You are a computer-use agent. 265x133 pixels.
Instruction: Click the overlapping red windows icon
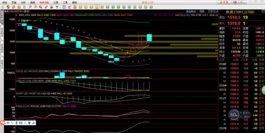click(x=40, y=7)
